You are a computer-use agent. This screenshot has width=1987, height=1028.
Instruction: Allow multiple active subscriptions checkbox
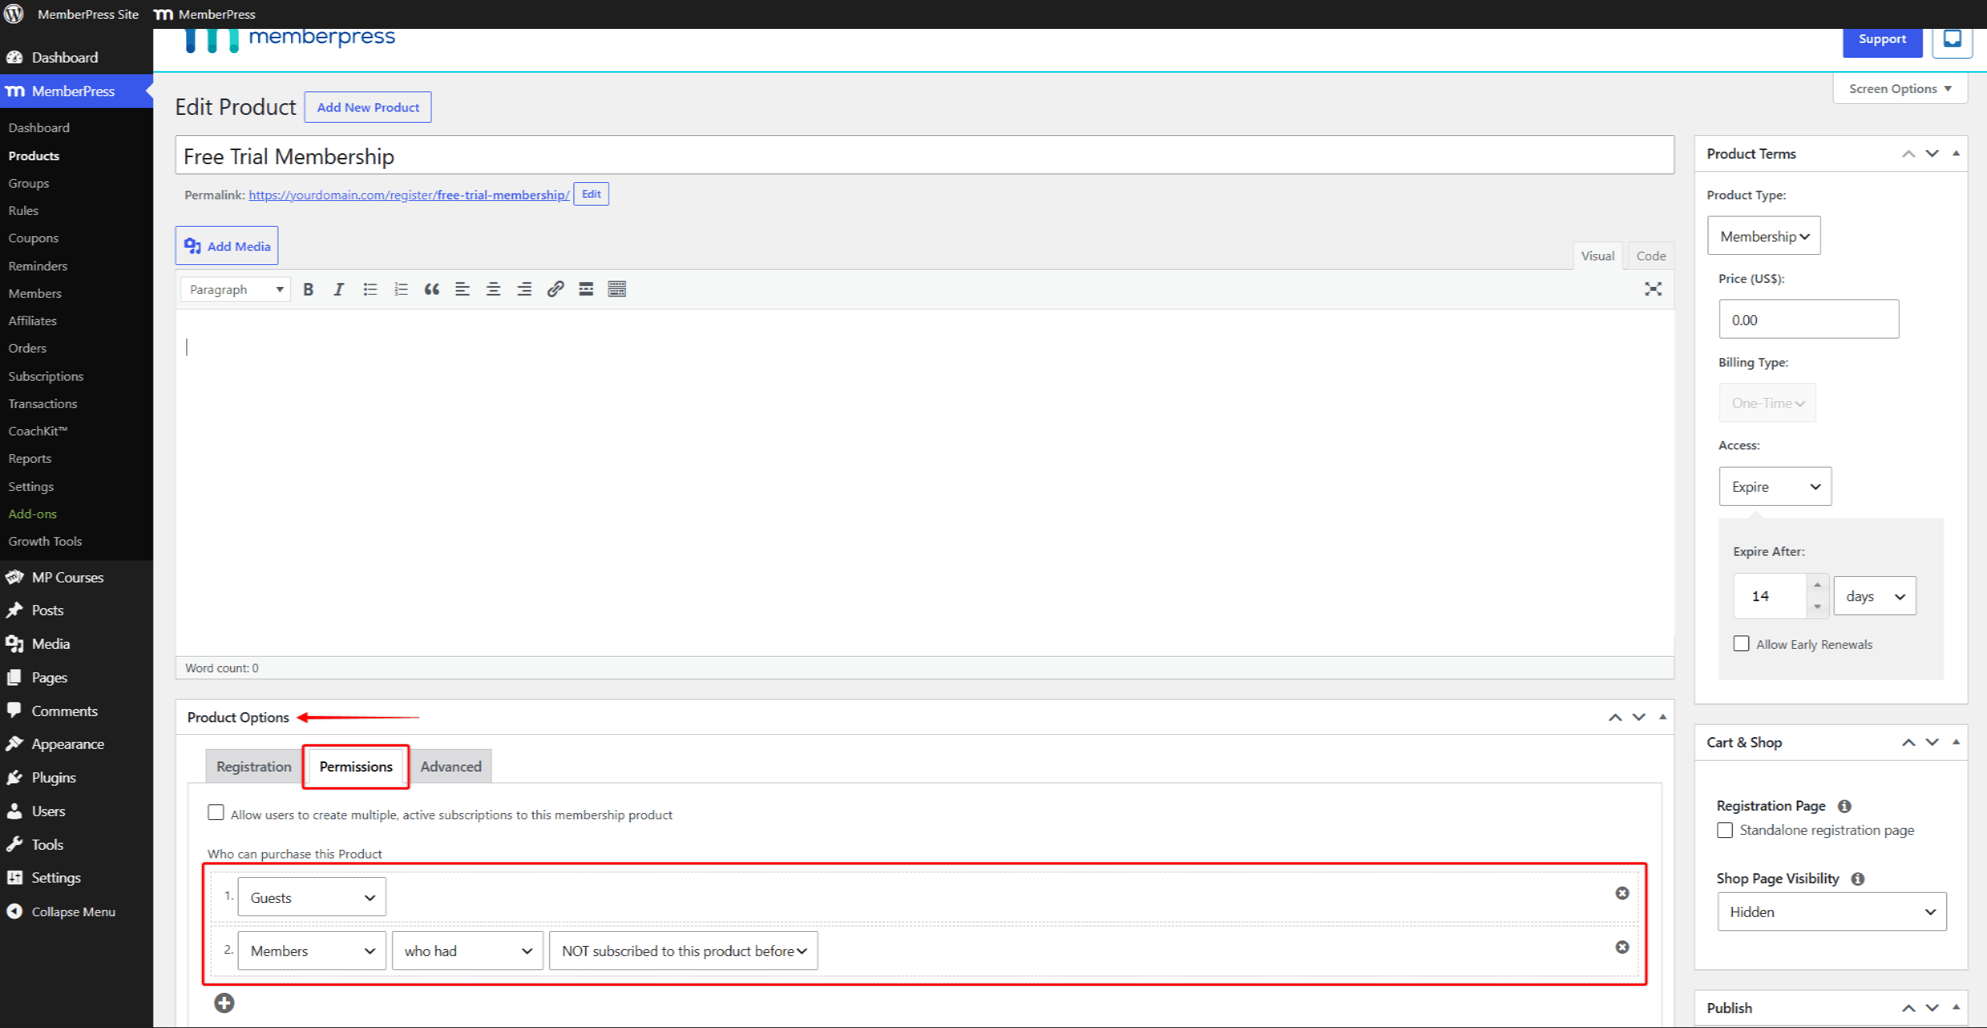pos(216,813)
